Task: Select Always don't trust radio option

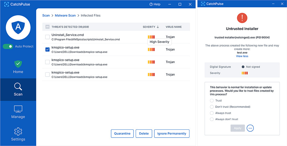Action: pos(212,119)
